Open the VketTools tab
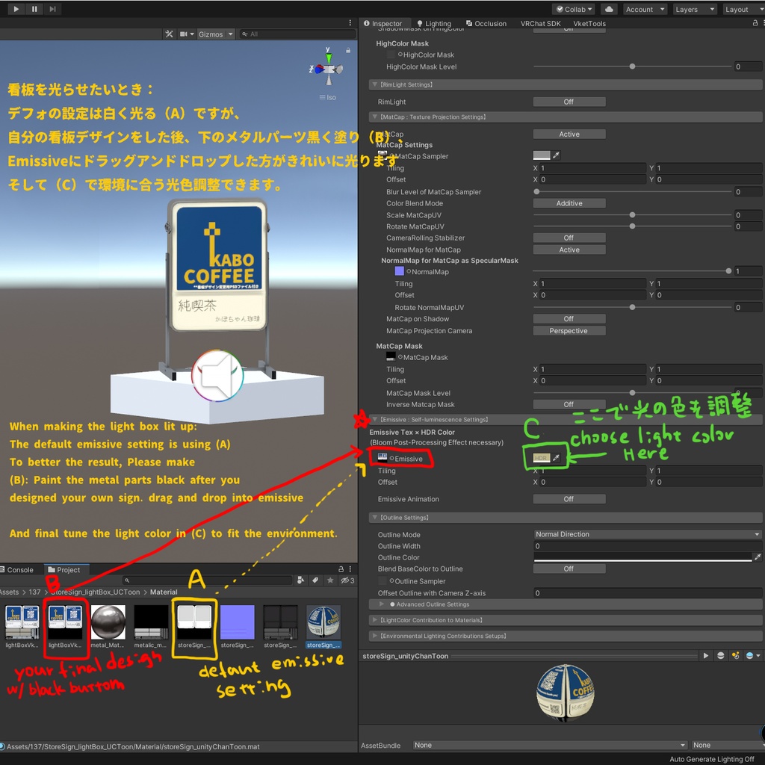This screenshot has width=765, height=765. [x=589, y=23]
